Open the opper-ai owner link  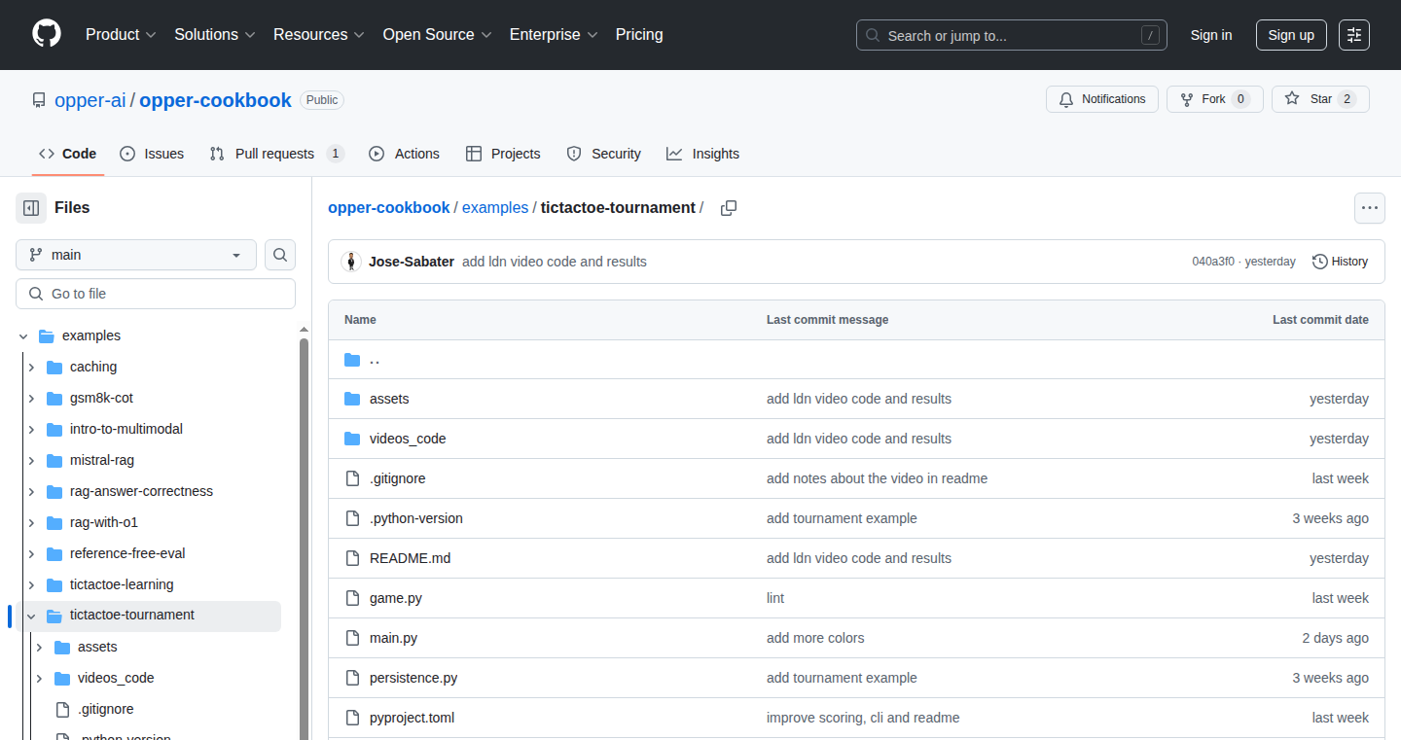(x=90, y=100)
